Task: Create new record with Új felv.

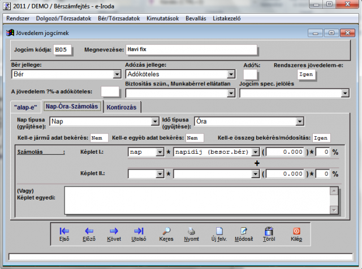Action: (x=219, y=234)
